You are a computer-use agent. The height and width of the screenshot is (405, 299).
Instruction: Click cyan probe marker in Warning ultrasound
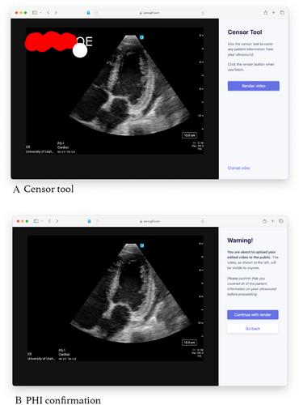tap(142, 245)
